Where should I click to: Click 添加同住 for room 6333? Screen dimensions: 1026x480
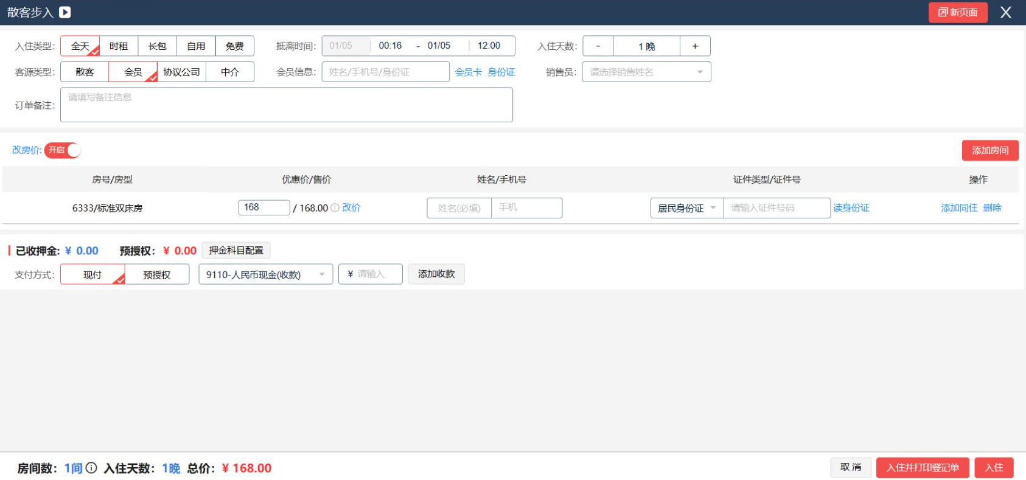pyautogui.click(x=959, y=208)
